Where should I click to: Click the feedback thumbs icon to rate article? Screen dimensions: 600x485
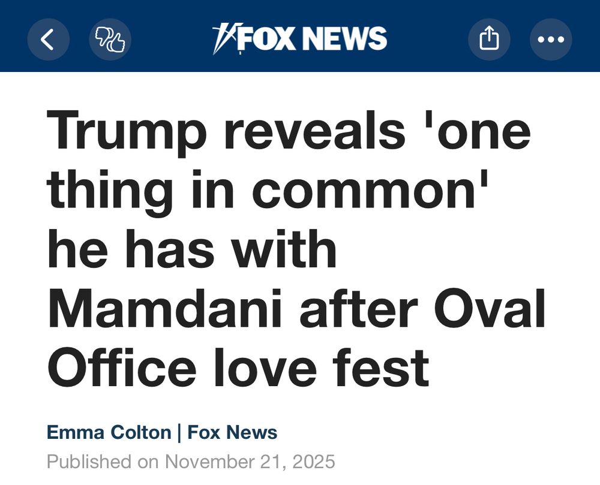(x=110, y=39)
